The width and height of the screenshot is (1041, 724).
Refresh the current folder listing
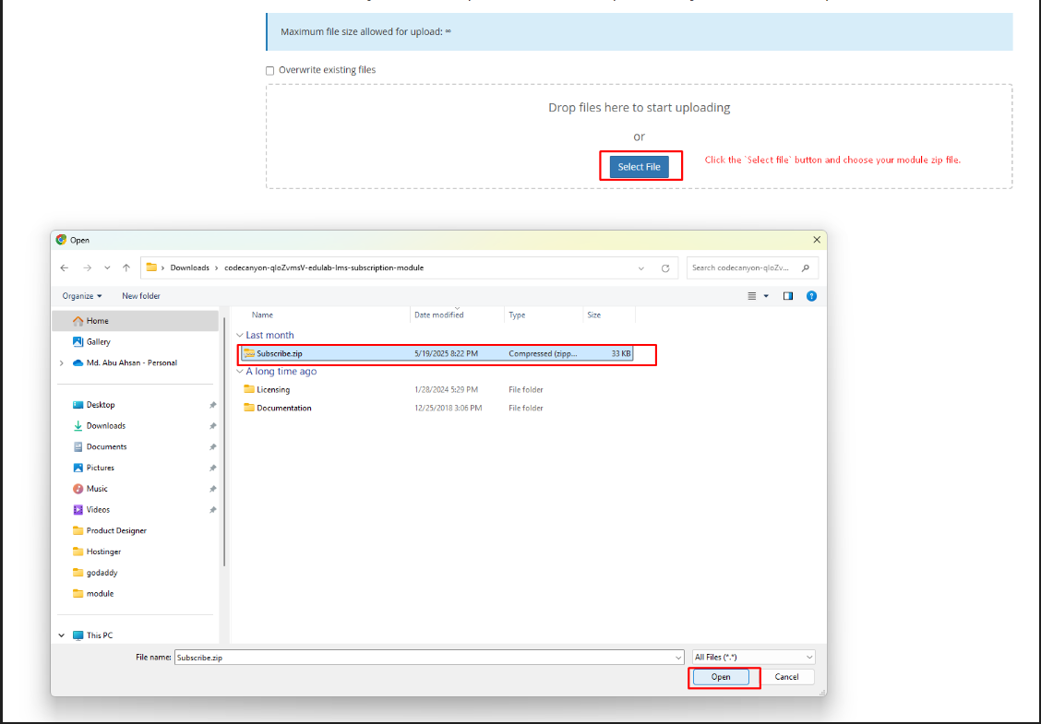pos(664,268)
